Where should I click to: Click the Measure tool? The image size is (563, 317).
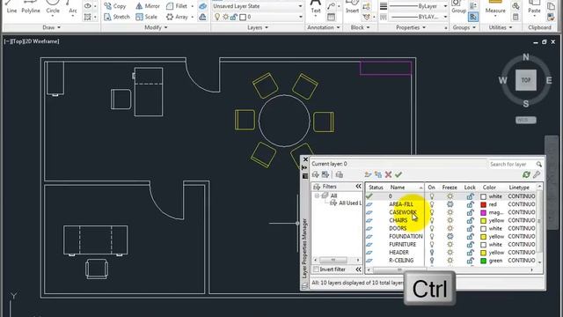click(495, 7)
